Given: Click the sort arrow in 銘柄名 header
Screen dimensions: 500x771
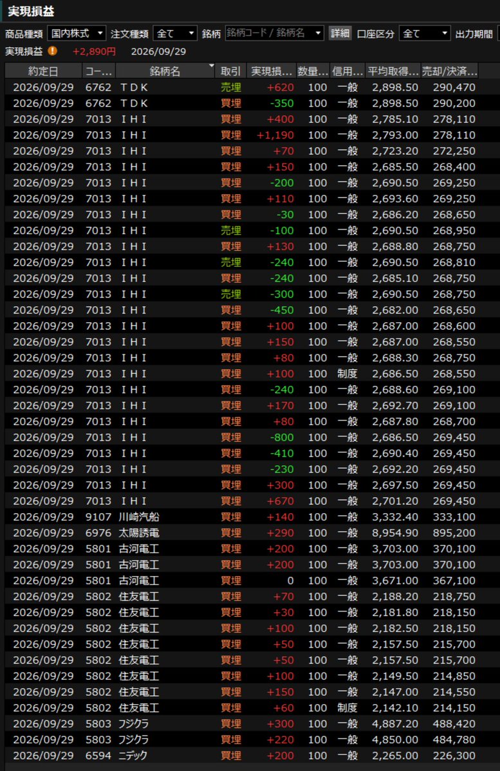Looking at the screenshot, I should [x=211, y=66].
